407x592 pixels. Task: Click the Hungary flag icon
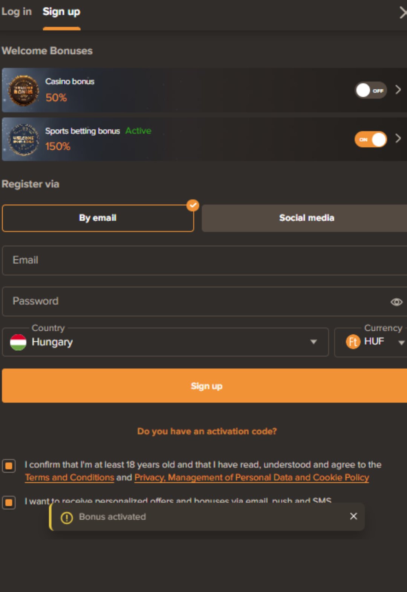tap(18, 342)
